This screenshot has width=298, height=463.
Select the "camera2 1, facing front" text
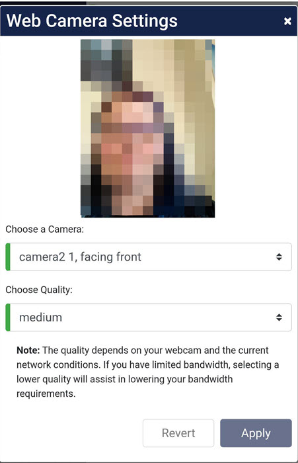pos(80,257)
